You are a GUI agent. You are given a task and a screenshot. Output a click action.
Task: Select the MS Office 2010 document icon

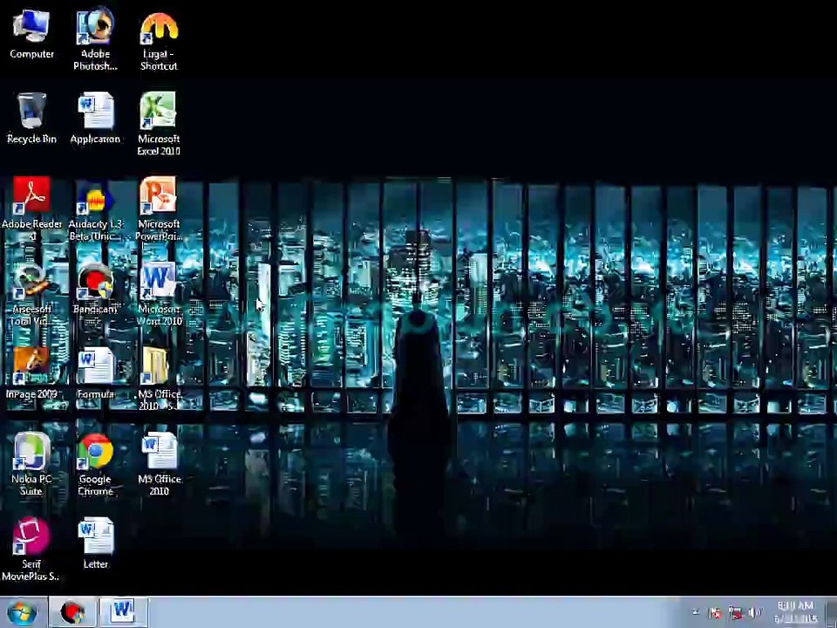(159, 463)
